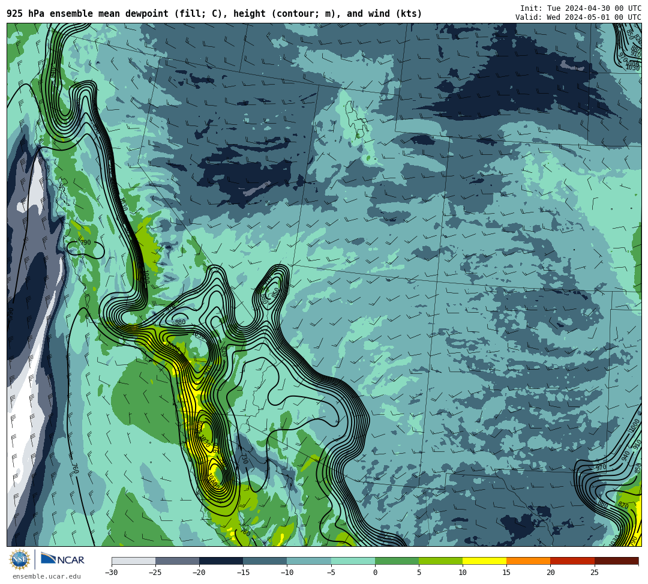Select the lime 5 to 10 swatch
The image size is (648, 584).
coord(440,561)
